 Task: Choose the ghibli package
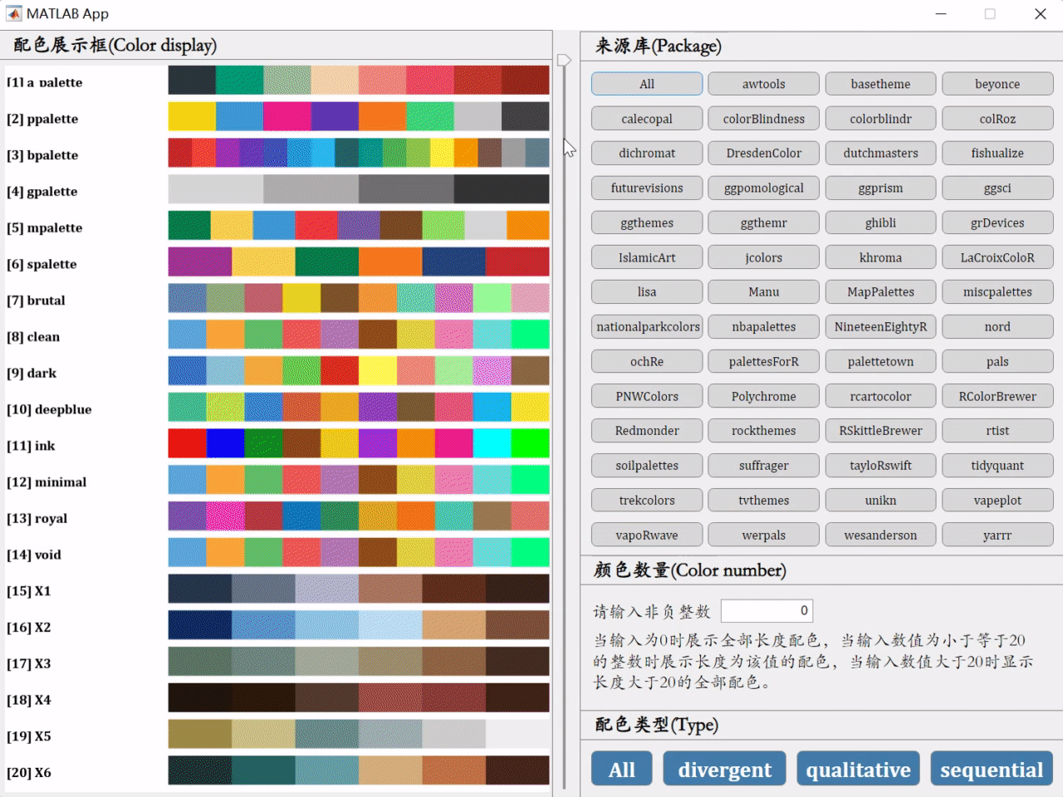pos(881,222)
